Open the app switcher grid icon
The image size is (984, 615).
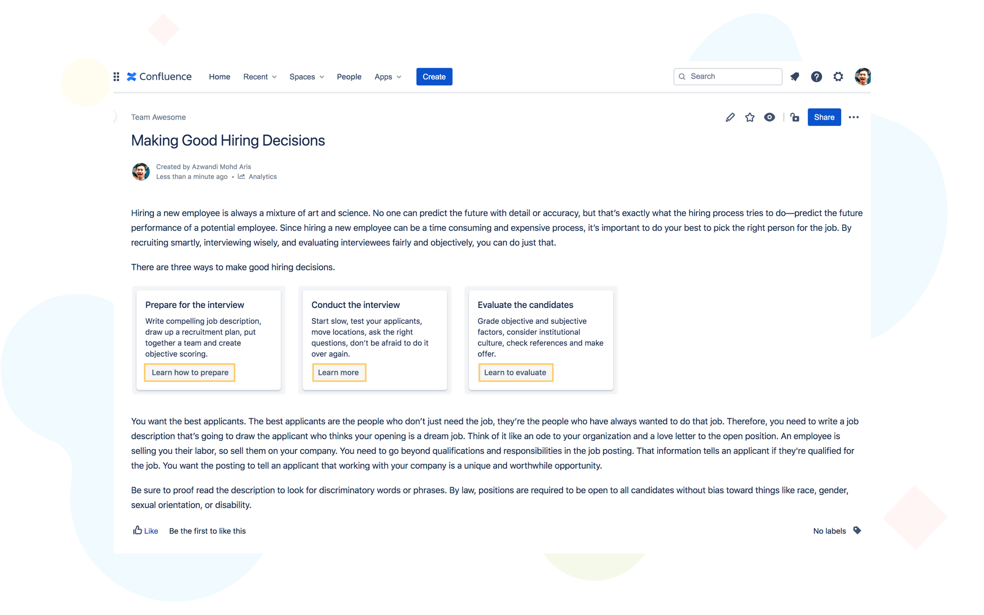point(116,77)
